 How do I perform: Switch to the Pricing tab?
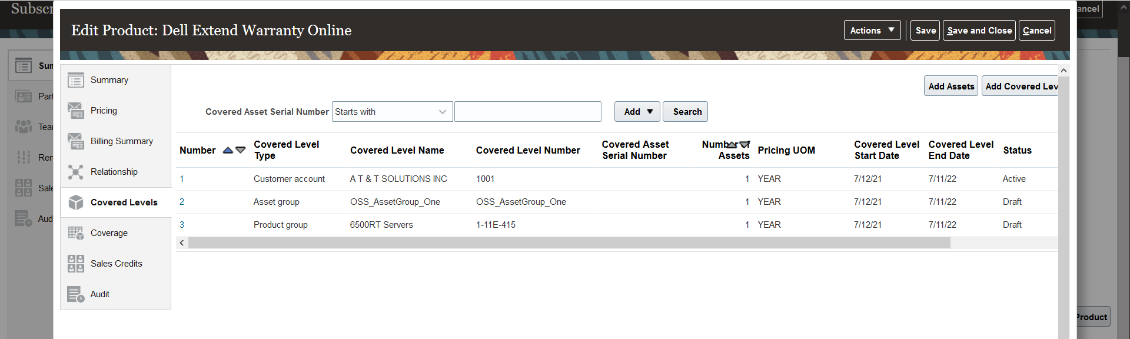[115, 111]
